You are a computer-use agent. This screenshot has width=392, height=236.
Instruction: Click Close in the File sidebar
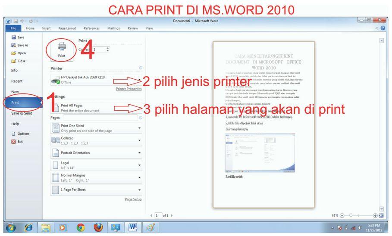pyautogui.click(x=18, y=61)
